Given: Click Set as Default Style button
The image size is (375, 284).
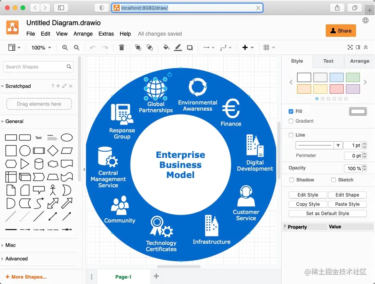Looking at the screenshot, I should point(328,214).
